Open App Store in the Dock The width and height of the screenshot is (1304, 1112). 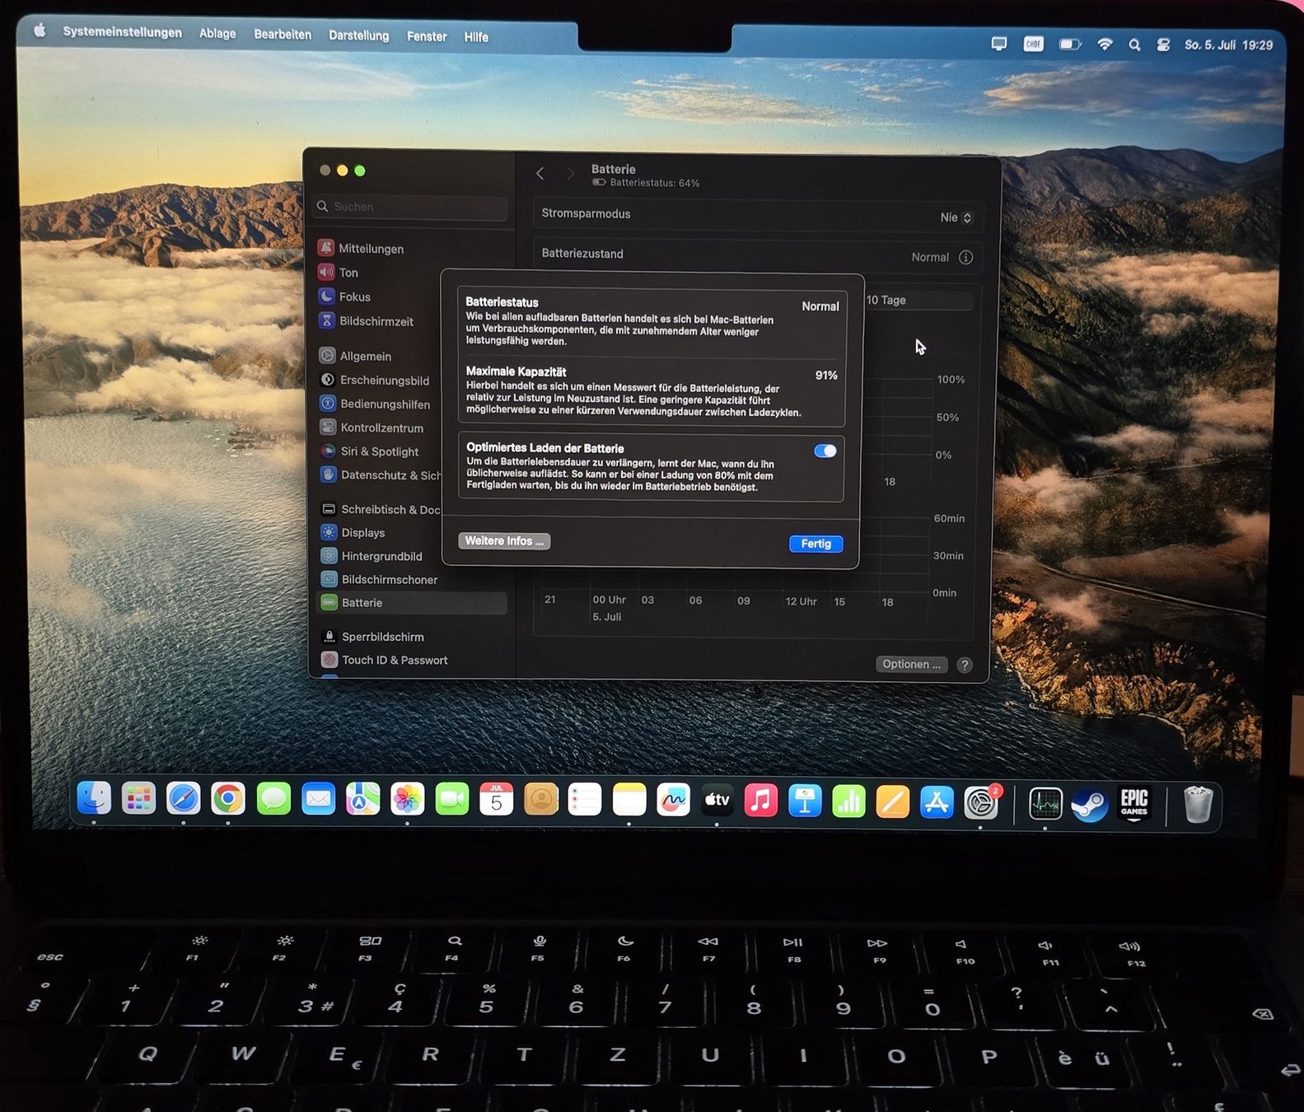coord(937,801)
